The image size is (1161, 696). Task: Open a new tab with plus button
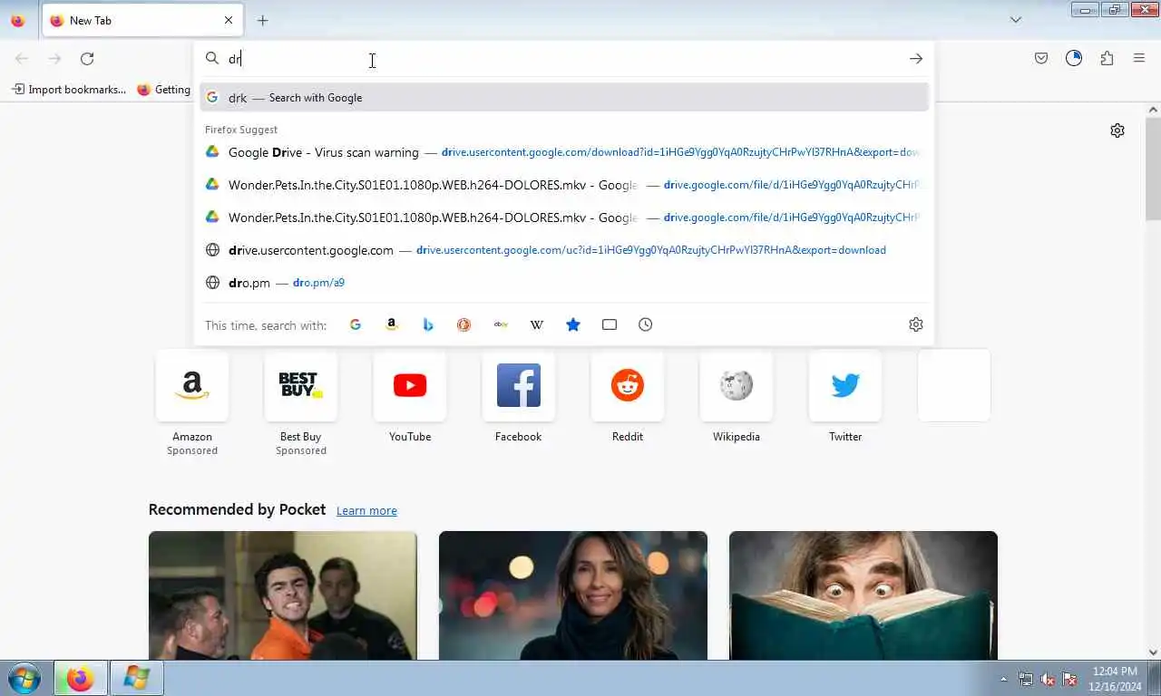(262, 20)
